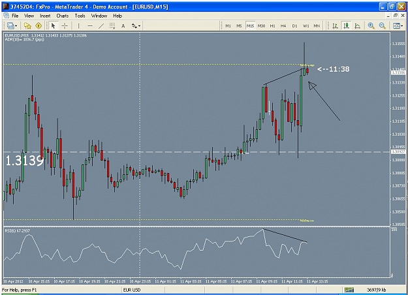Click the 1.31555 price scale value
The height and width of the screenshot is (295, 408).
(398, 44)
